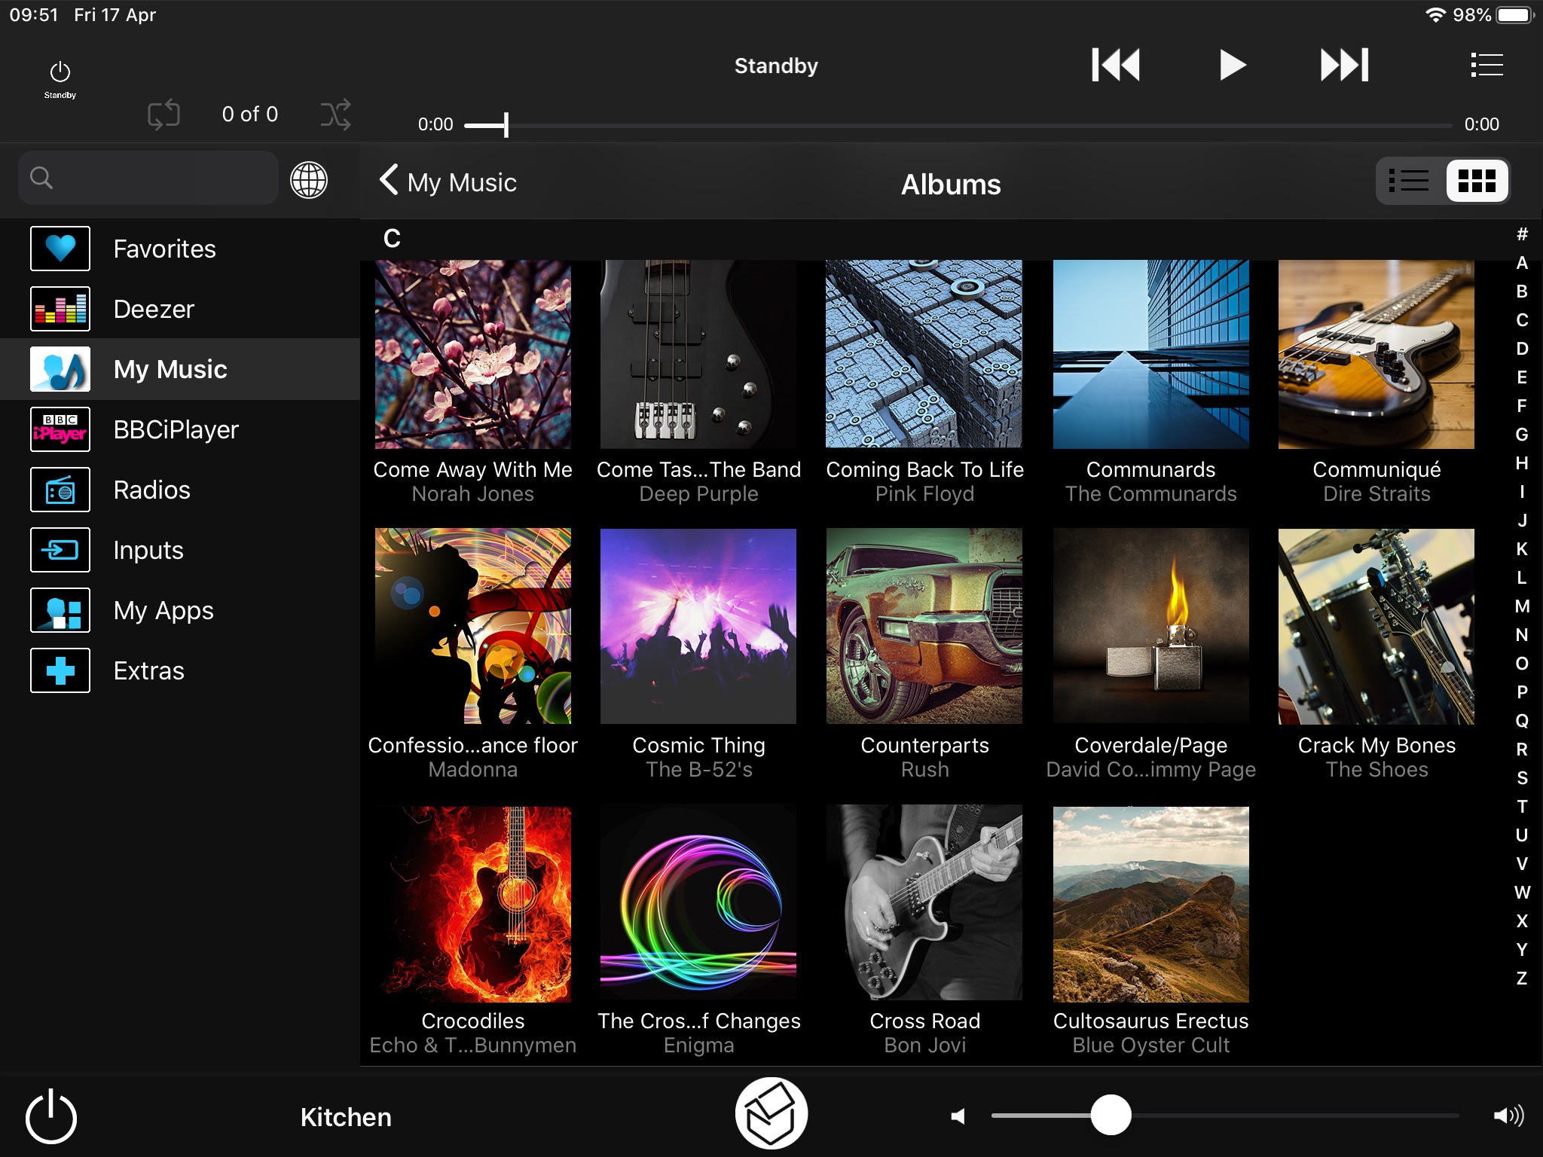Switch albums to list view
The image size is (1543, 1157).
click(1409, 181)
